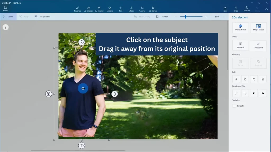Image resolution: width=271 pixels, height=152 pixels.
Task: Open the Stickers panel
Action: (x=110, y=9)
